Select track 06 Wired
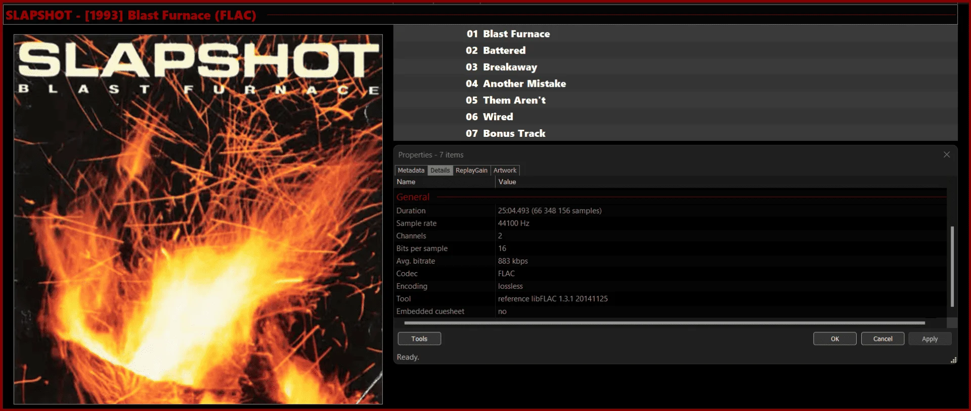Screen dimensions: 971x411 tap(676, 117)
